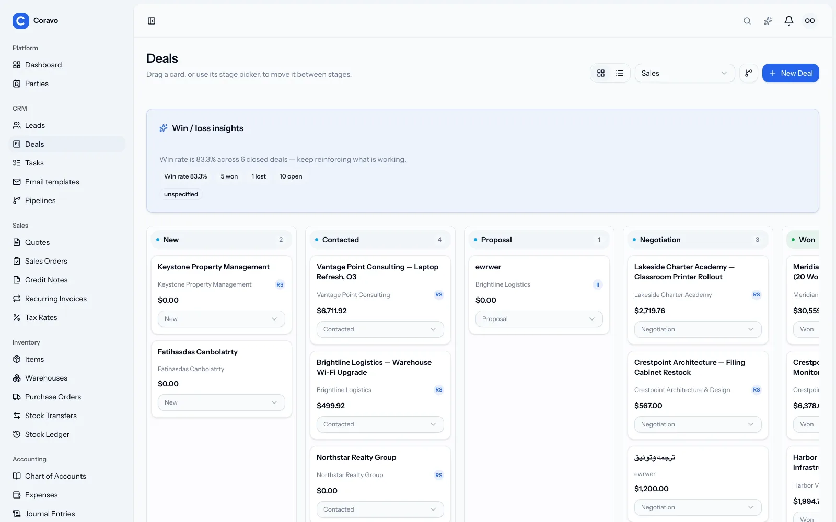Create a New Deal

tap(791, 73)
